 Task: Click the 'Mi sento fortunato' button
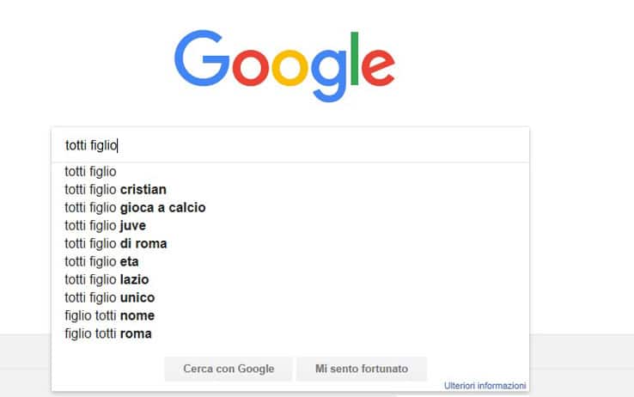coord(362,369)
